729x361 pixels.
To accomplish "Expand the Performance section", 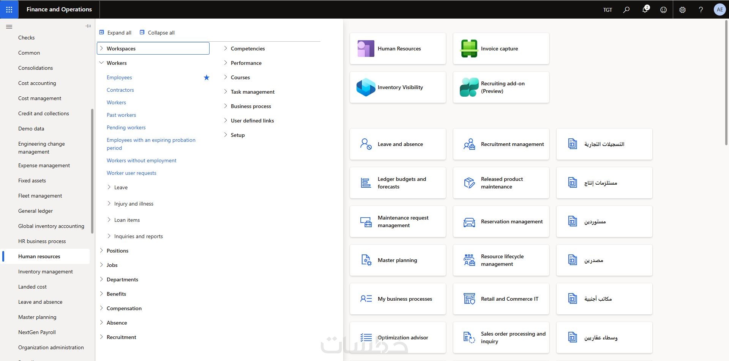I will click(226, 63).
